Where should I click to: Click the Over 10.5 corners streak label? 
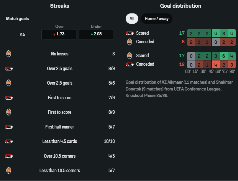pyautogui.click(x=60, y=156)
